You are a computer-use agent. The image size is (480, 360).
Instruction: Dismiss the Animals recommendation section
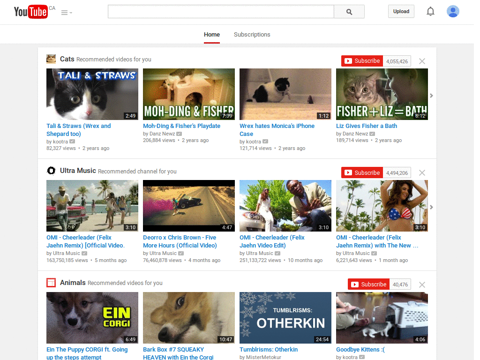[422, 285]
